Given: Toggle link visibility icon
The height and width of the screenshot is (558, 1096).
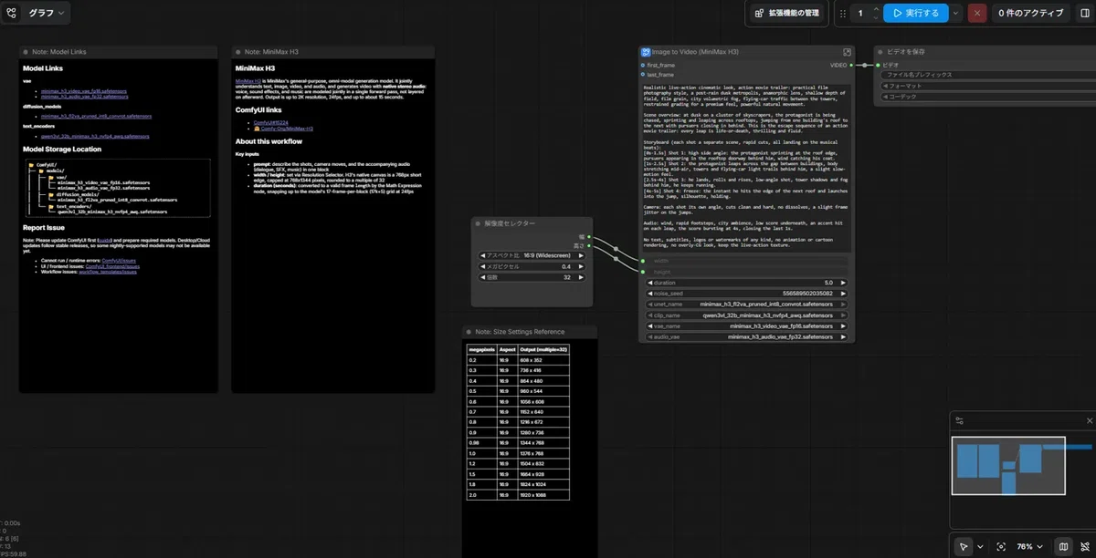Looking at the screenshot, I should [x=1083, y=546].
